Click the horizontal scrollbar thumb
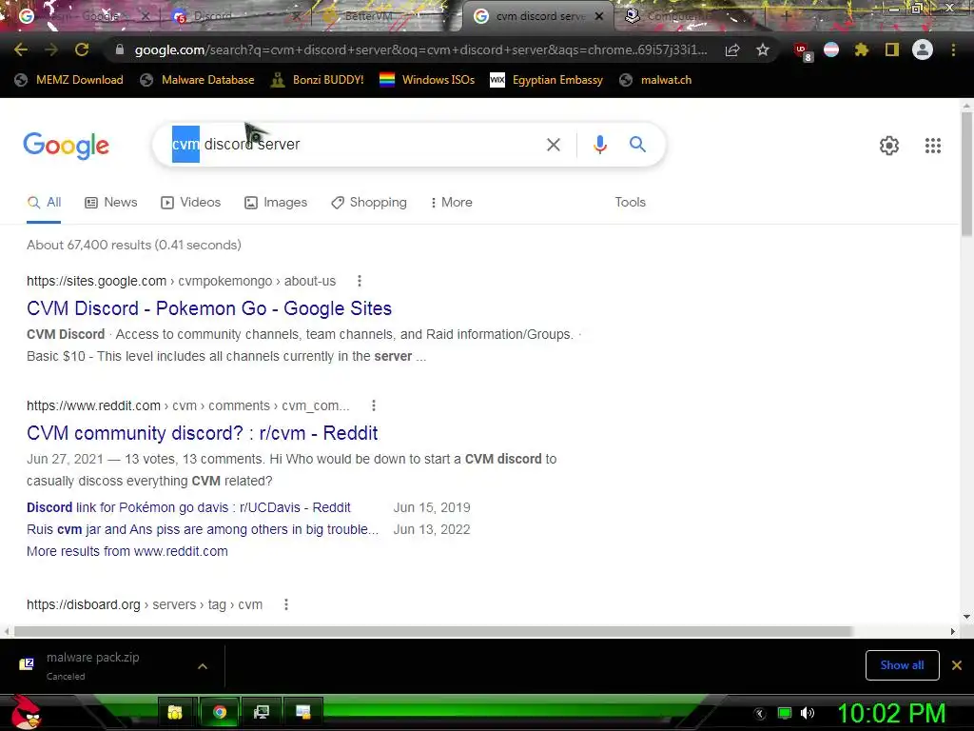 434,632
